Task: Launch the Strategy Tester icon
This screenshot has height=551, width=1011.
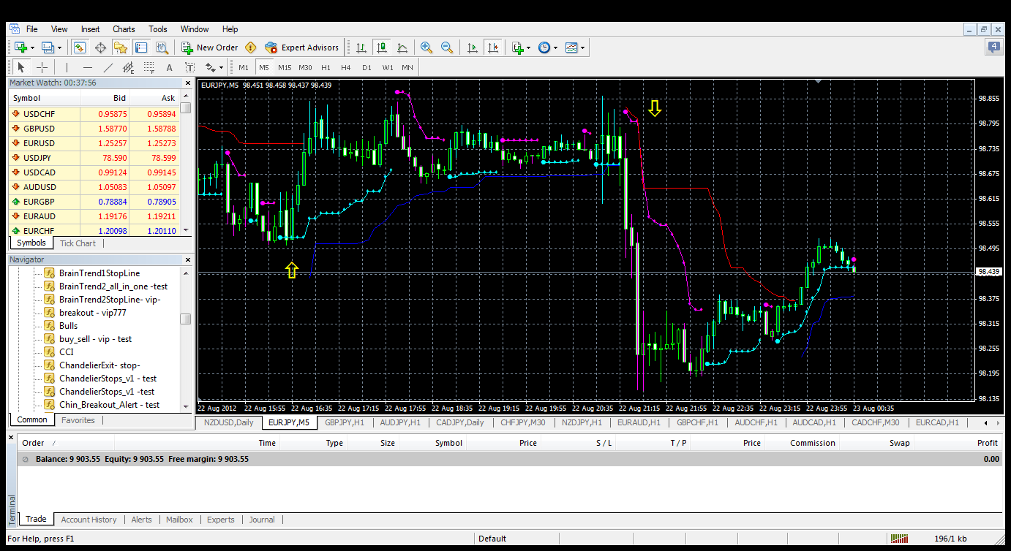Action: click(162, 47)
